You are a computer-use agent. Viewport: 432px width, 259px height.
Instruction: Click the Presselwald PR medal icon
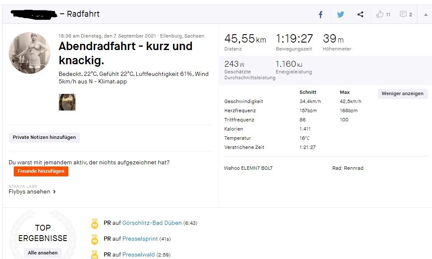click(x=95, y=254)
